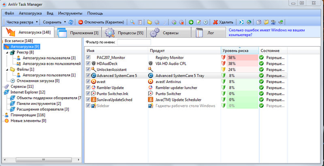
Task: Click the green plus add-entry icon
Action: click(x=191, y=22)
